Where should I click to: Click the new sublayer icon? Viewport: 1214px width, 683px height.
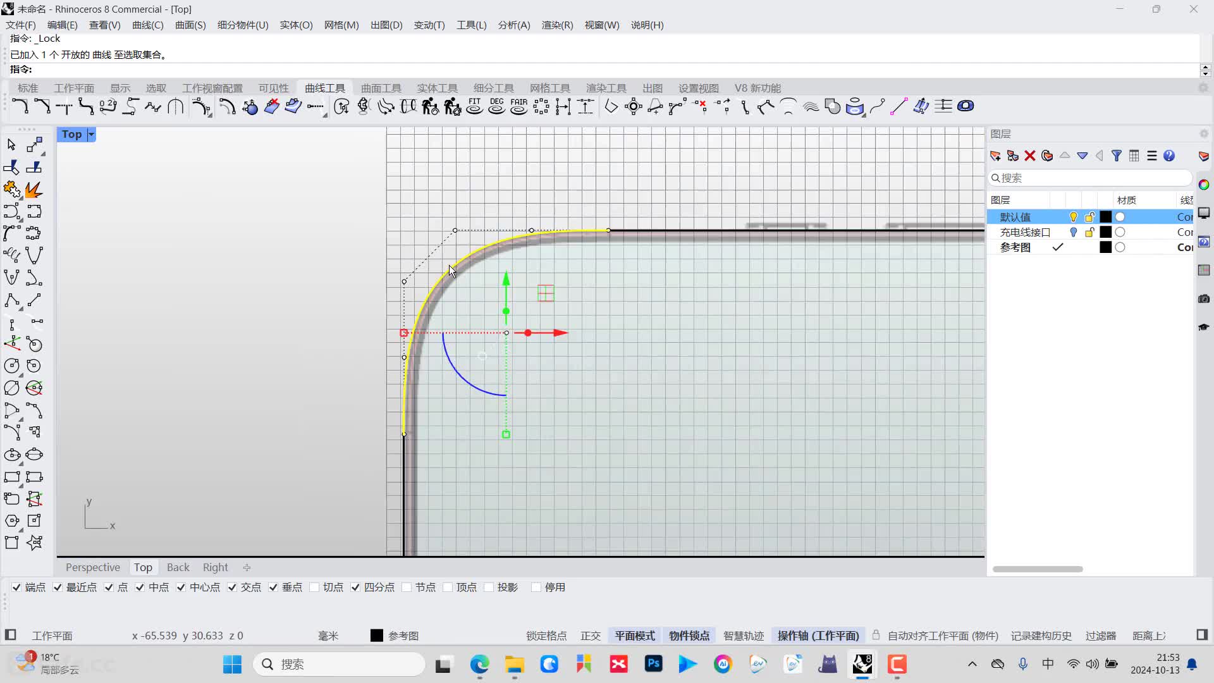[1012, 156]
